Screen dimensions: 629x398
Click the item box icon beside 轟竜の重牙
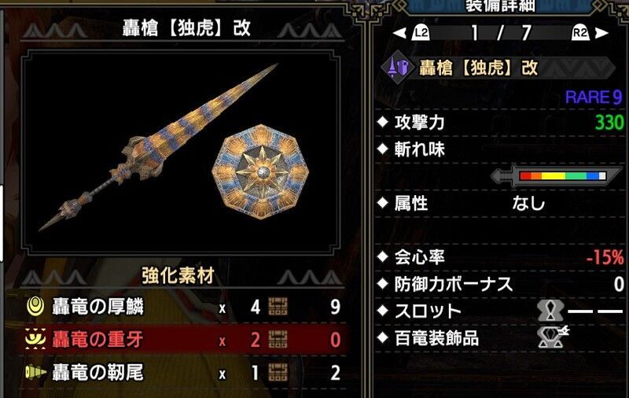click(278, 340)
